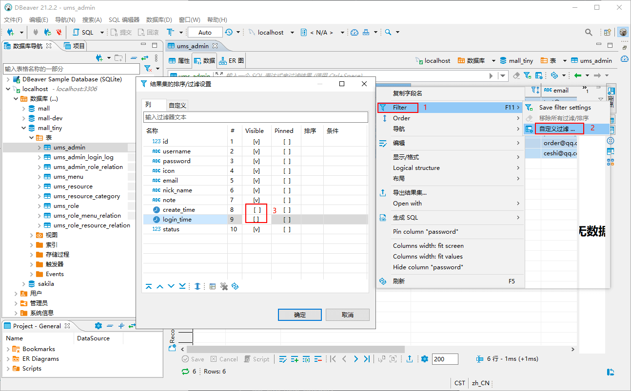Click the export data icon in bottom toolbar
631x391 pixels.
click(410, 359)
